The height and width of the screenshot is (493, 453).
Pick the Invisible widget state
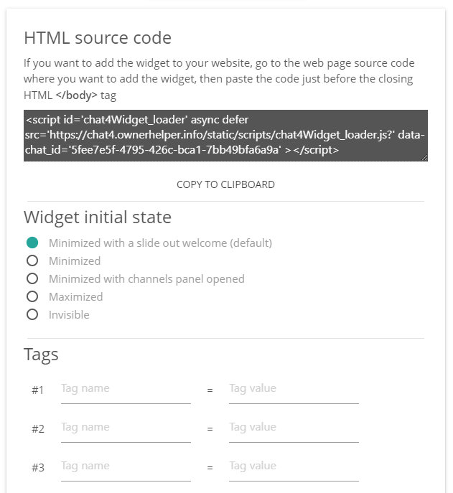32,314
